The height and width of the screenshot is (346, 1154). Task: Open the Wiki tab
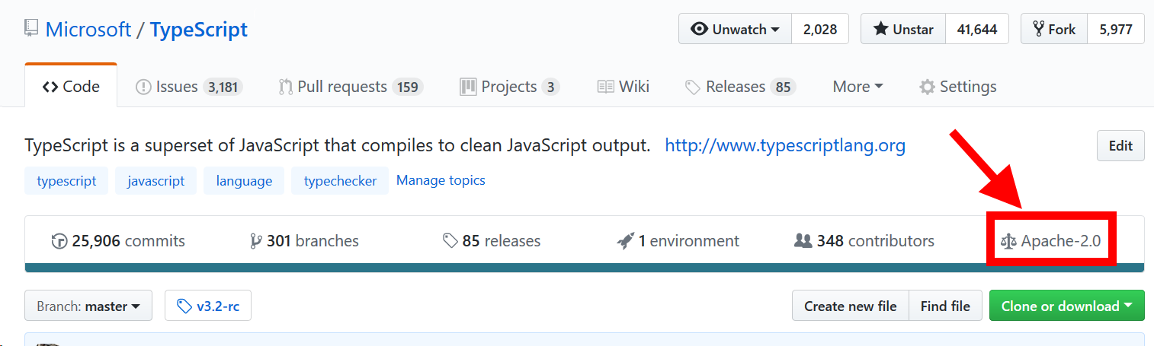(x=623, y=87)
